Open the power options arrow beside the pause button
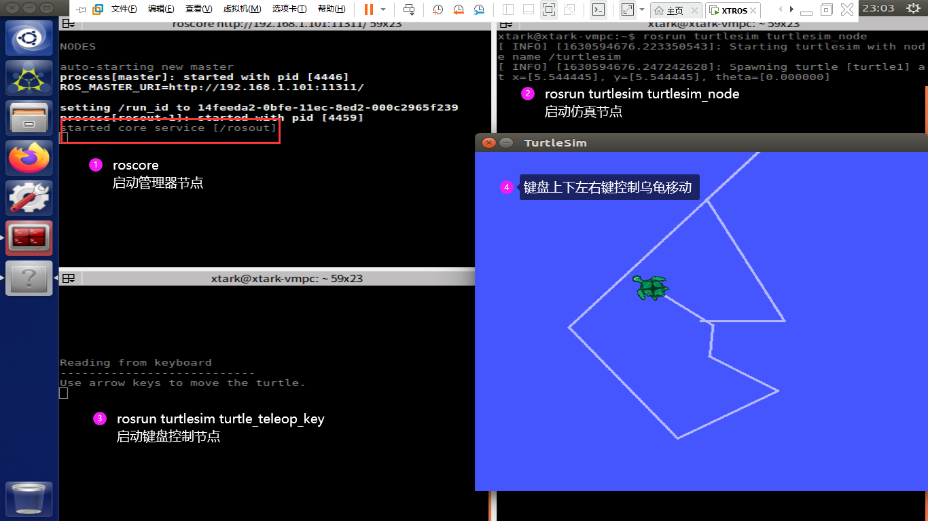928x521 pixels. [383, 9]
